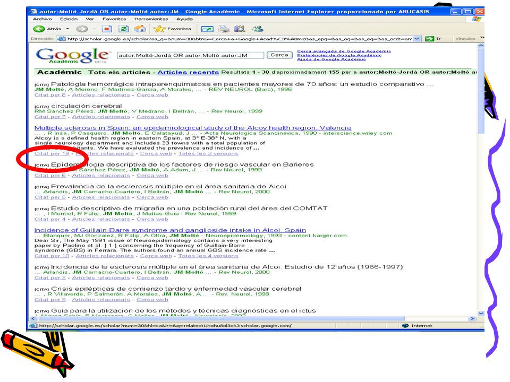Click the vertical scrollbar thumb
Screen dimensions: 510x382
point(481,91)
